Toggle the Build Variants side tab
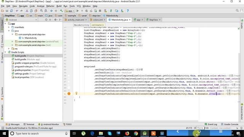Screen dimensions: 244x137 [x=2, y=112]
